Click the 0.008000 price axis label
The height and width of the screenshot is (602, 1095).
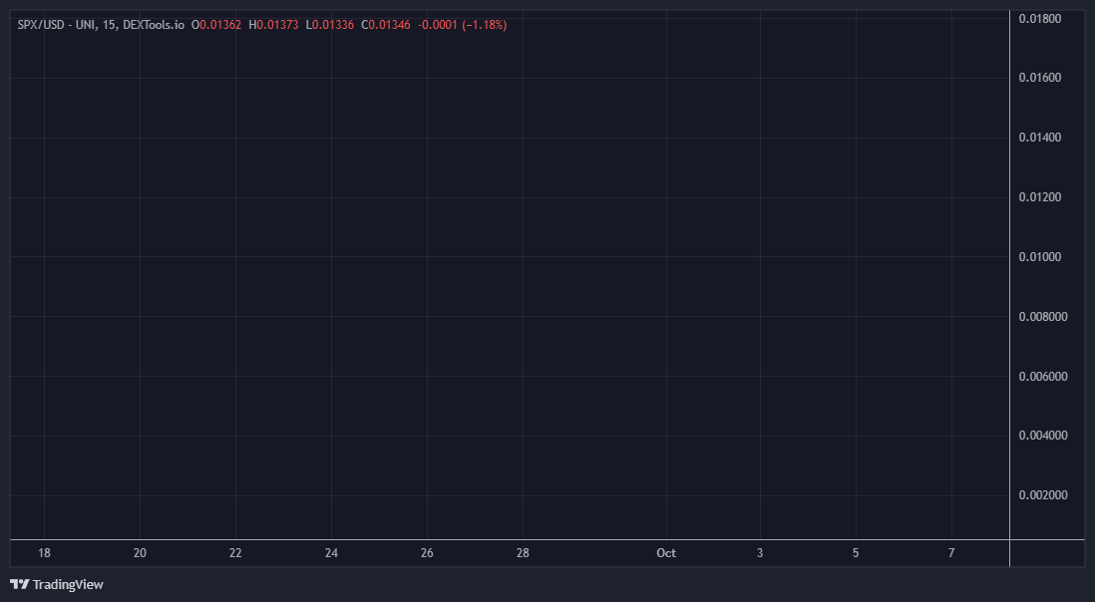[1042, 317]
